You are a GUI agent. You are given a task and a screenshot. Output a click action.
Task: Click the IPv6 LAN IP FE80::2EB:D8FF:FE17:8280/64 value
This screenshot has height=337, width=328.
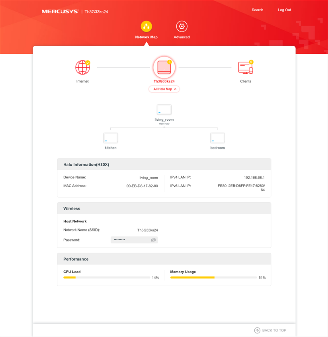(241, 188)
